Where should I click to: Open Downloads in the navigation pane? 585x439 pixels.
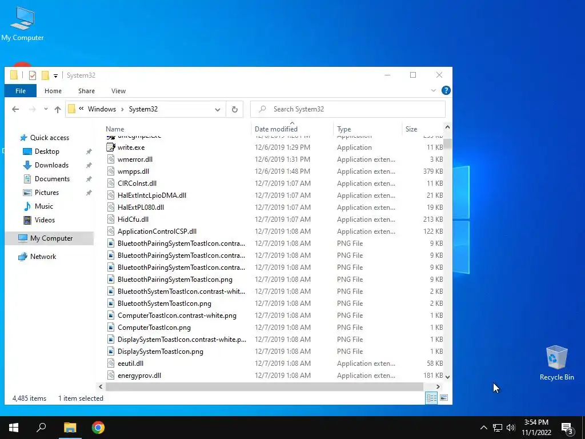[51, 165]
